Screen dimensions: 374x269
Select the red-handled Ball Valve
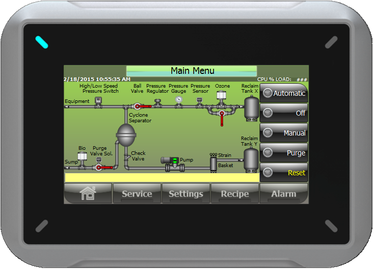(138, 106)
